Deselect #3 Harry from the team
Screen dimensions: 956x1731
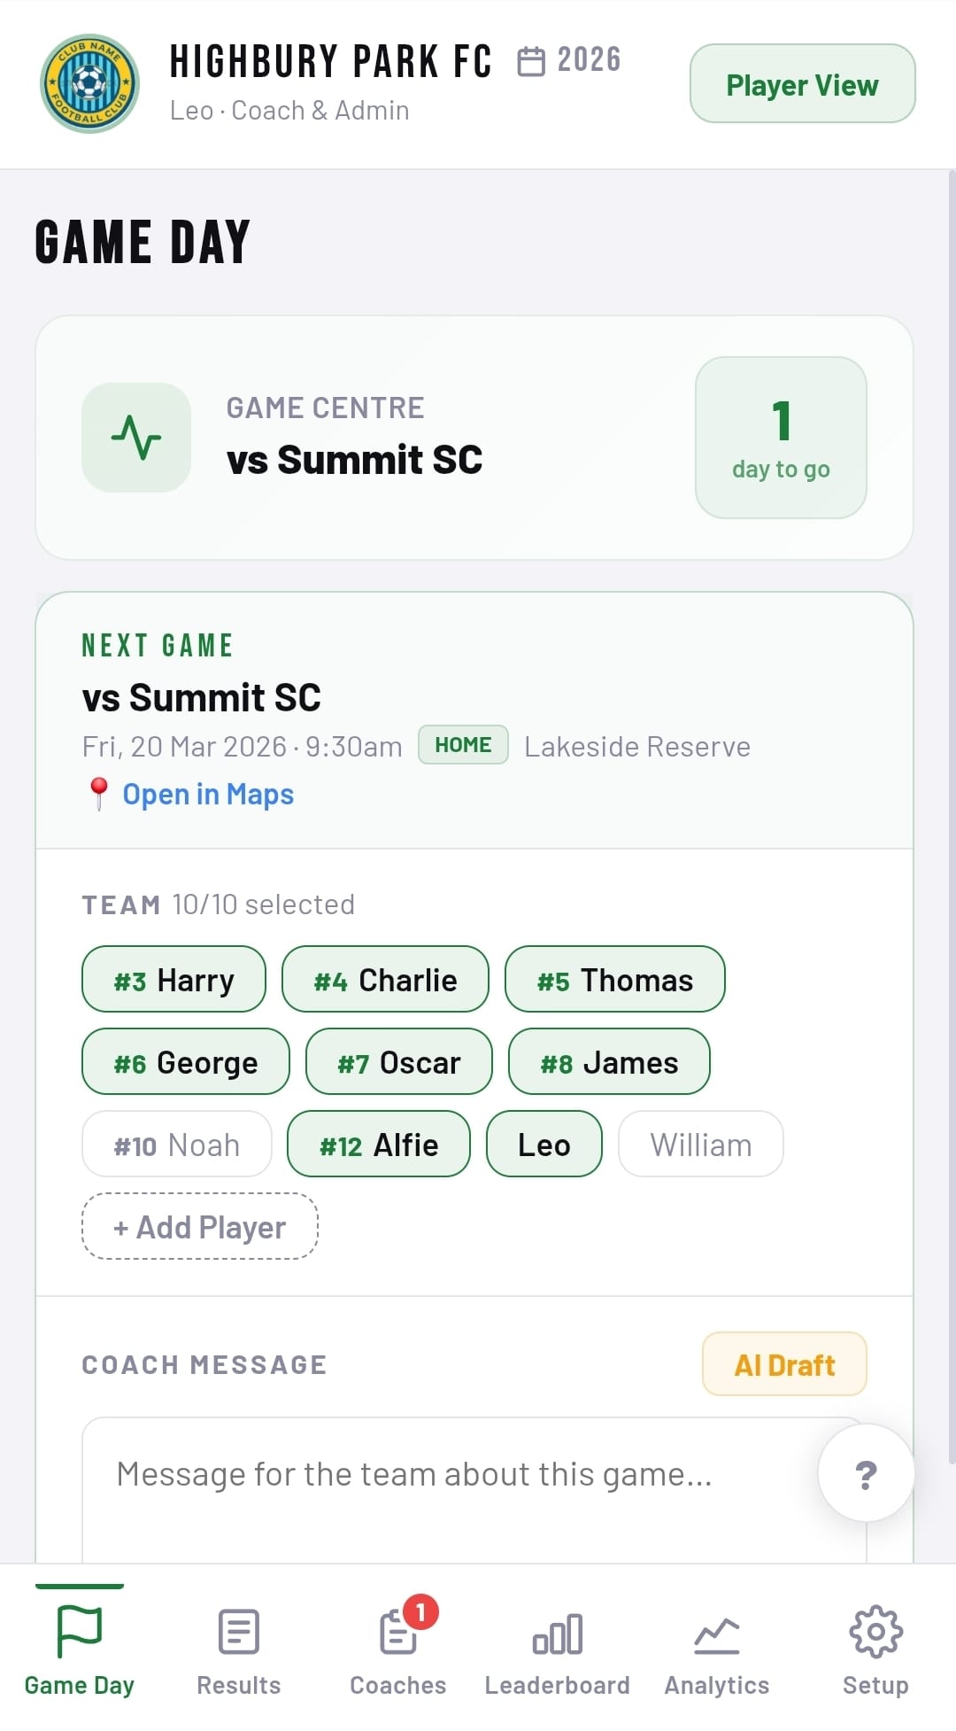pyautogui.click(x=173, y=980)
